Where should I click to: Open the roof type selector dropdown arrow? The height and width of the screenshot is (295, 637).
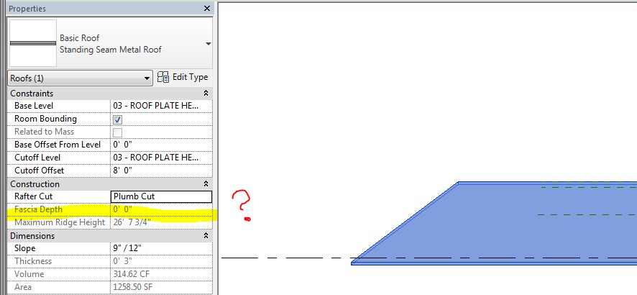208,43
